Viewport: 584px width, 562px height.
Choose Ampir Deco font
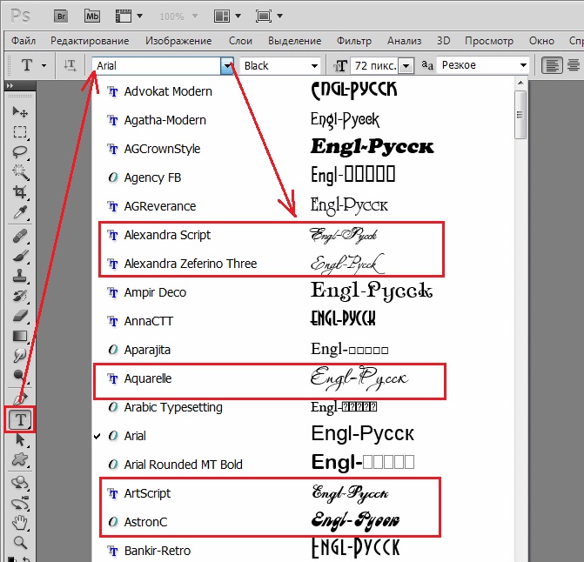pos(303,292)
